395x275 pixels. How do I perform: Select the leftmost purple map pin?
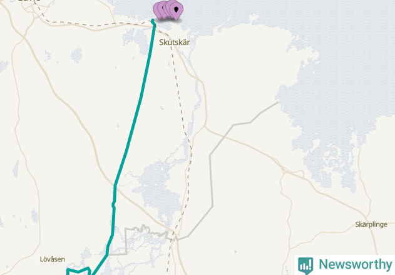[155, 11]
